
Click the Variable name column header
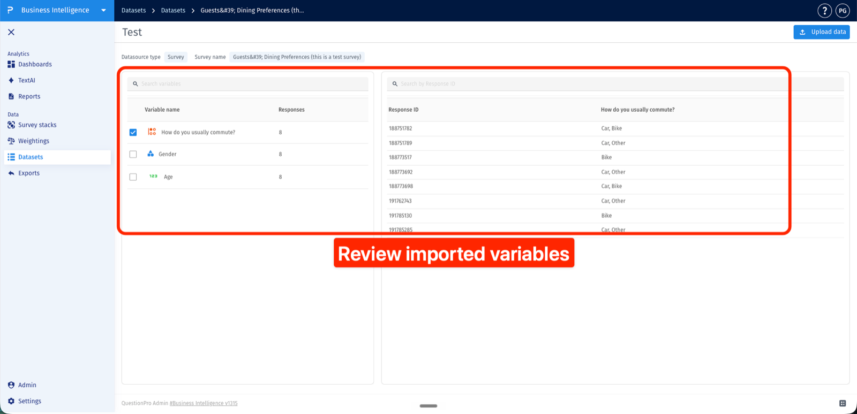162,110
